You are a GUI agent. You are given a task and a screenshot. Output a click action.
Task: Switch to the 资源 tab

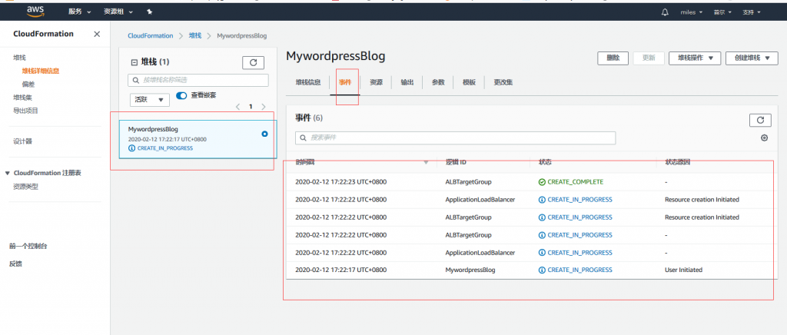tap(376, 82)
